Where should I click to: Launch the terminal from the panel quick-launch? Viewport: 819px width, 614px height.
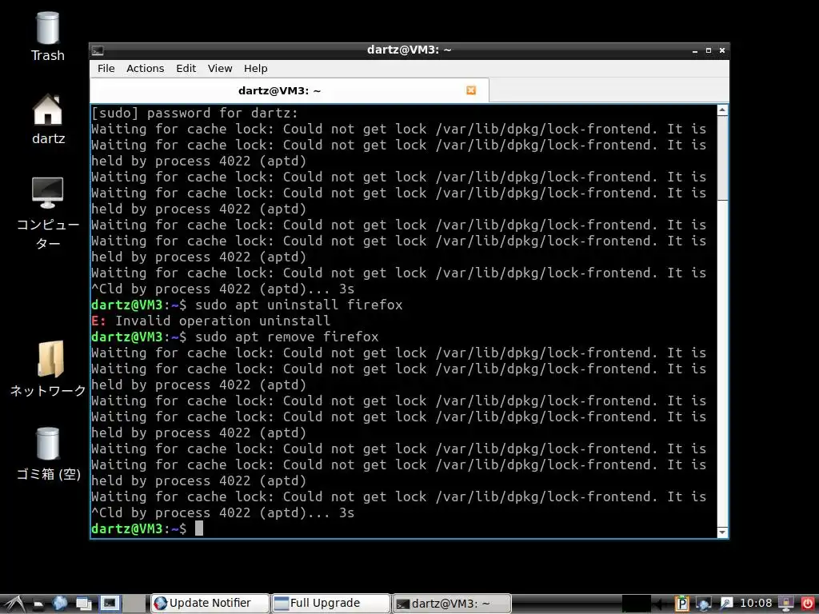click(110, 604)
